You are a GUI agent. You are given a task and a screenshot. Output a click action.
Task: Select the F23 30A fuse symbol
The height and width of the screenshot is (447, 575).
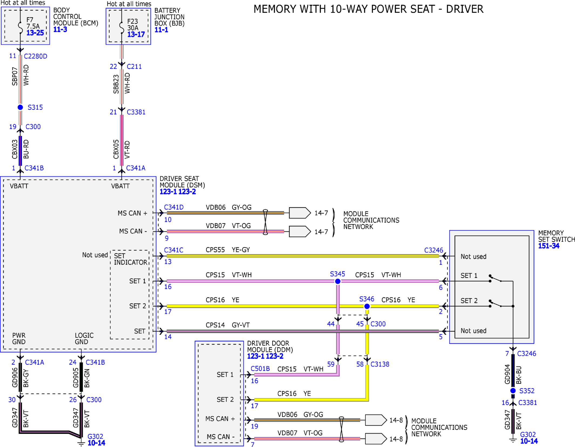click(121, 27)
